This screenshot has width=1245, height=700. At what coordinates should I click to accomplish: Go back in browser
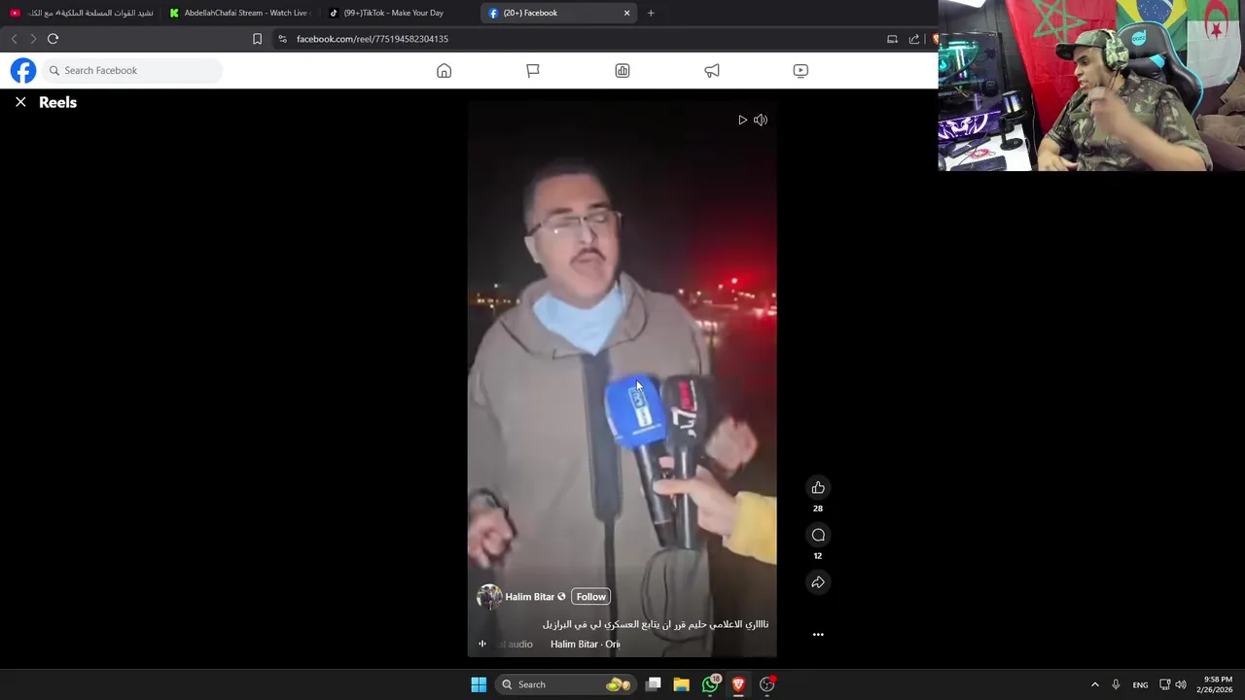14,39
